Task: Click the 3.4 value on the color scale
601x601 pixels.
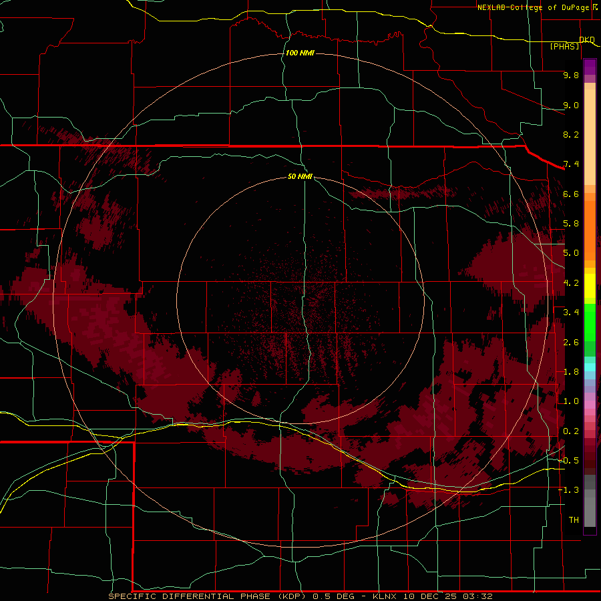Action: click(x=571, y=313)
